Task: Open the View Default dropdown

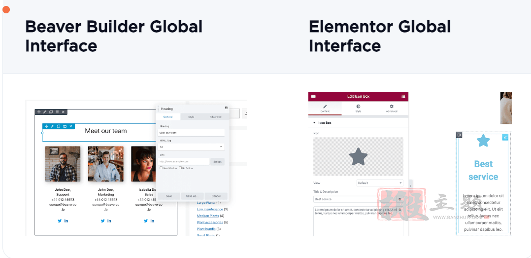Action: [x=380, y=183]
